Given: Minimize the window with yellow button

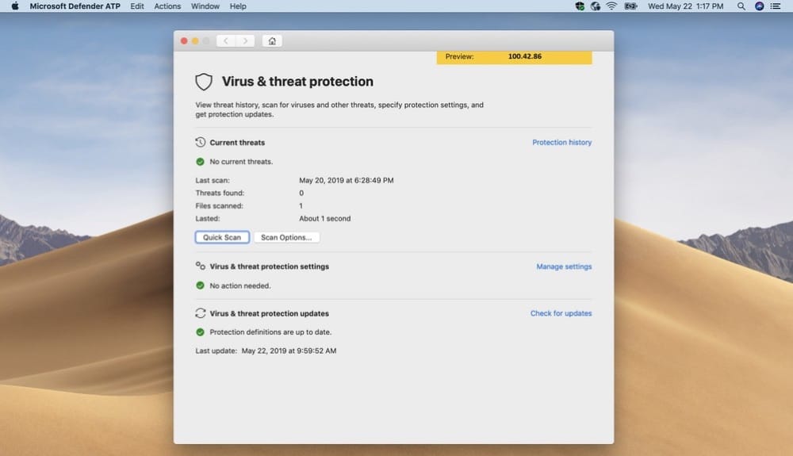Looking at the screenshot, I should (x=195, y=41).
